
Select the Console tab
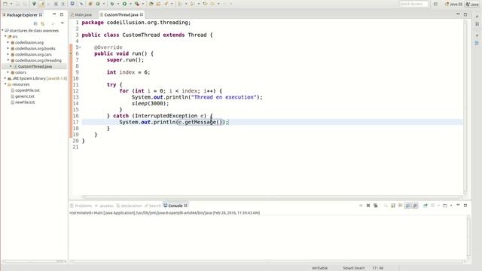coord(175,206)
